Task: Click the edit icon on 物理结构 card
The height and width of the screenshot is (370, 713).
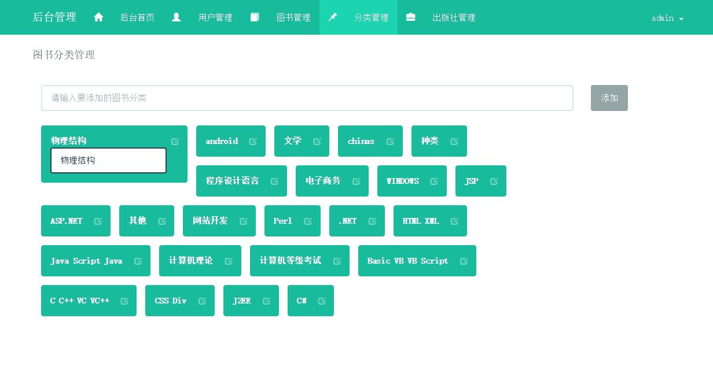Action: point(175,142)
